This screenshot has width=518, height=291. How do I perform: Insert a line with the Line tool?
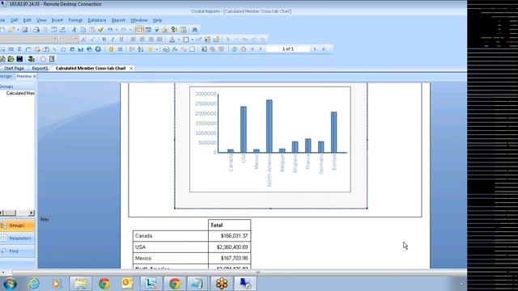54,49
